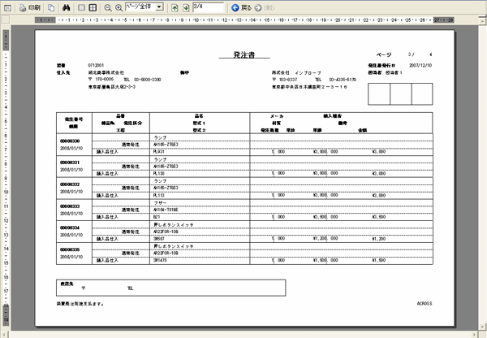This screenshot has height=338, width=487.
Task: Click the amount ¥1,500 in the last row
Action: (x=378, y=260)
